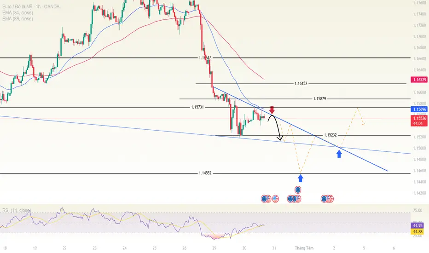Click the 1.15731 horizontal line label
The height and width of the screenshot is (253, 429).
[x=197, y=107]
